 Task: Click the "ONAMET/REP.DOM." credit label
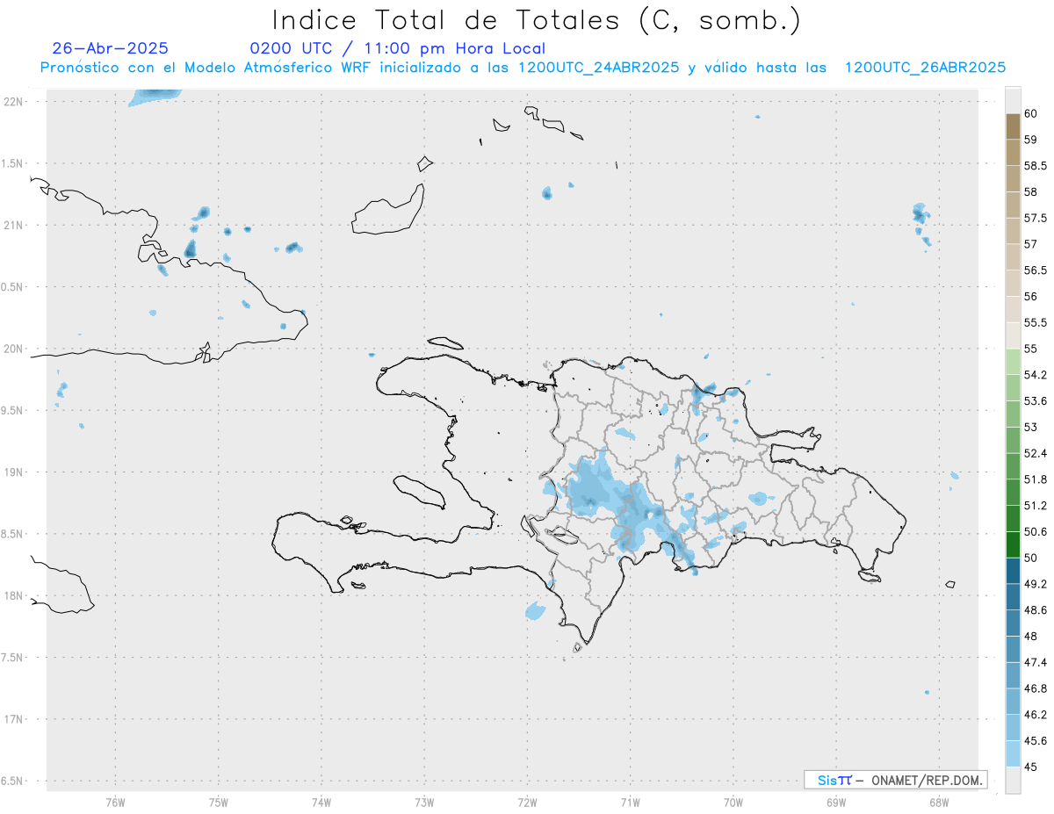(927, 780)
